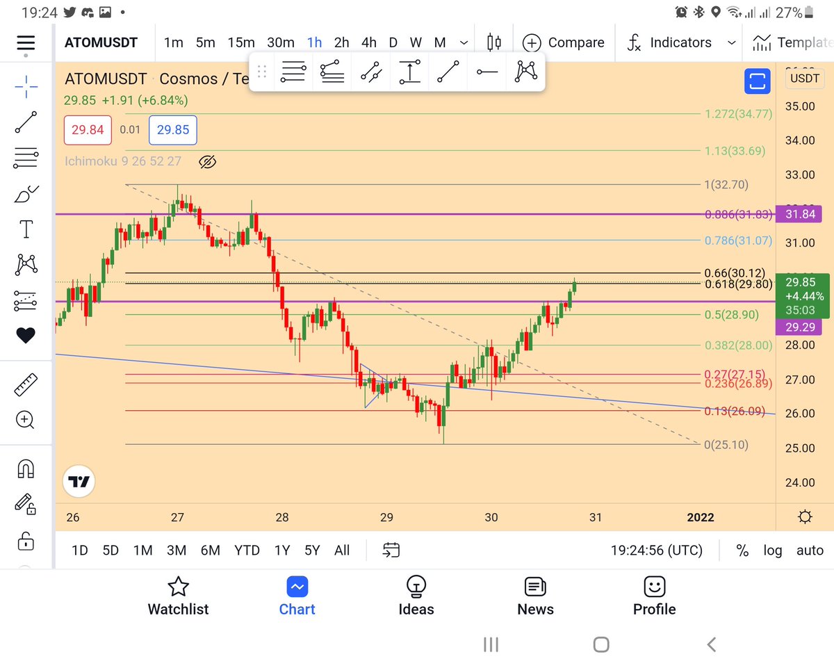834x668 pixels.
Task: Switch to Weekly timeframe W
Action: coord(416,42)
